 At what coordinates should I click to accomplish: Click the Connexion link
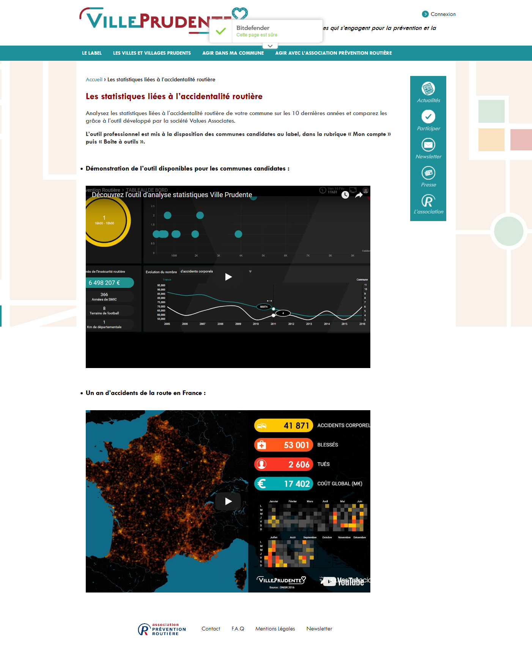[x=443, y=14]
